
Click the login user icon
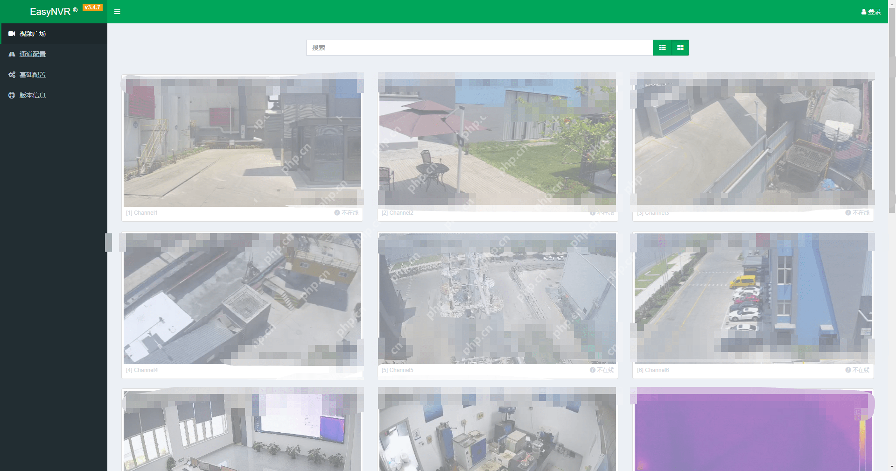tap(864, 12)
